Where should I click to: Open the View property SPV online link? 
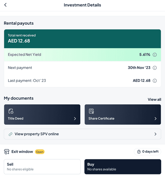coord(37,134)
